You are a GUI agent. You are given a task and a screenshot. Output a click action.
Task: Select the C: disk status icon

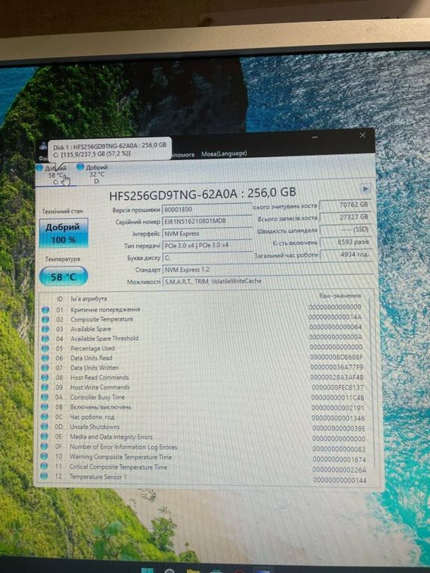tap(39, 167)
